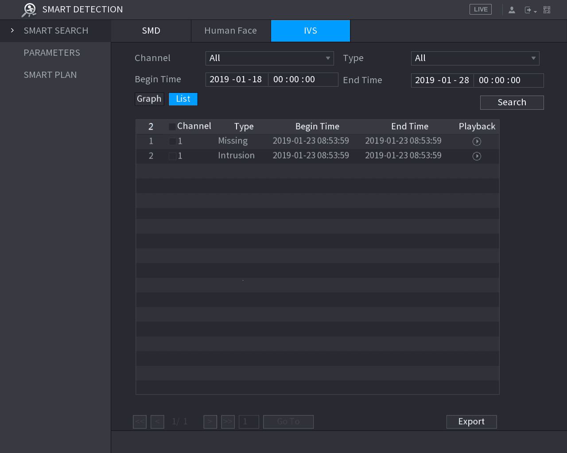This screenshot has width=567, height=453.
Task: Go to first page of results
Action: 140,422
